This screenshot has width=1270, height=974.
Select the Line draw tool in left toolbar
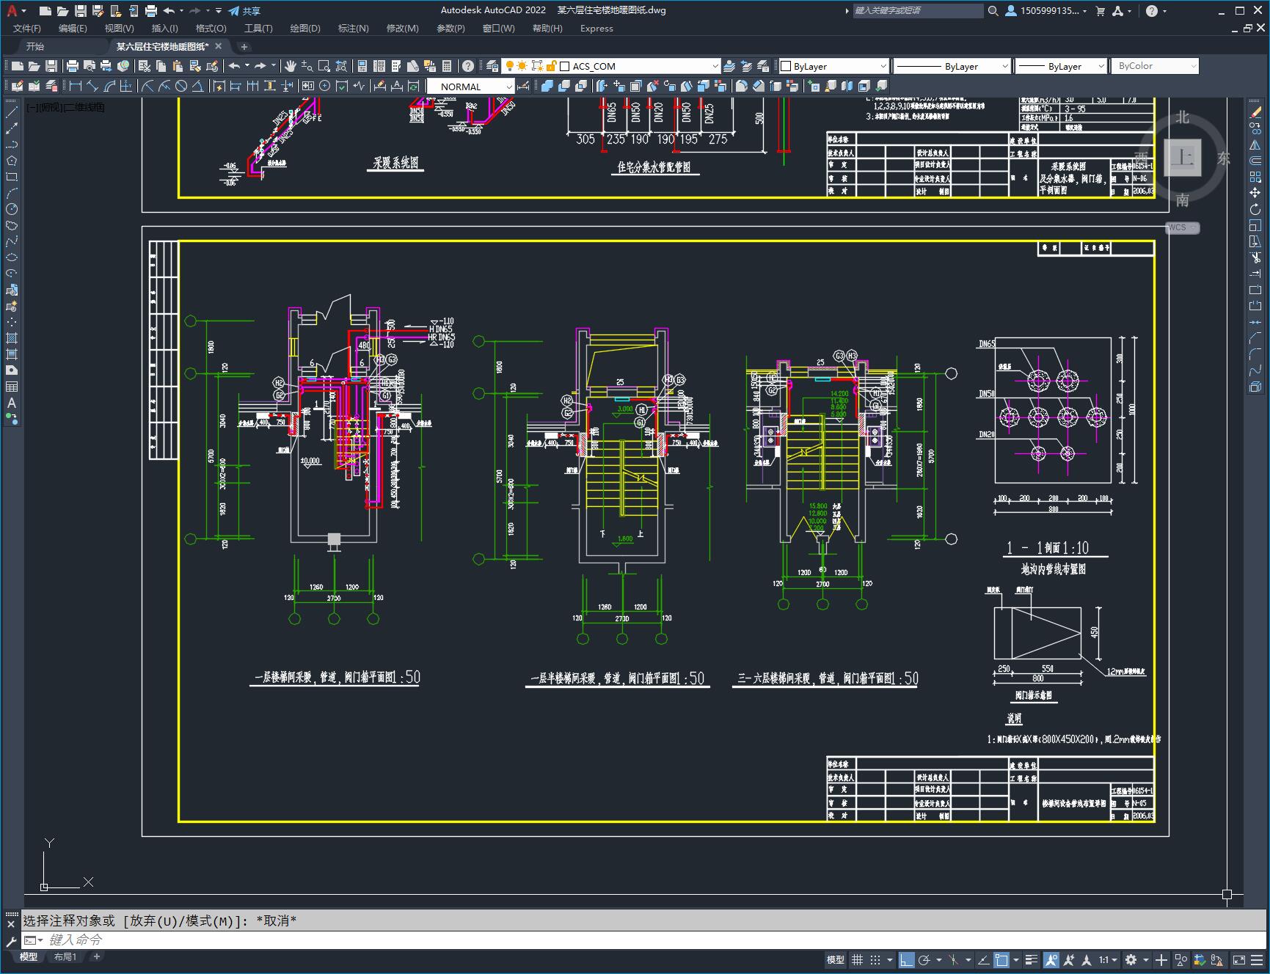click(x=12, y=112)
